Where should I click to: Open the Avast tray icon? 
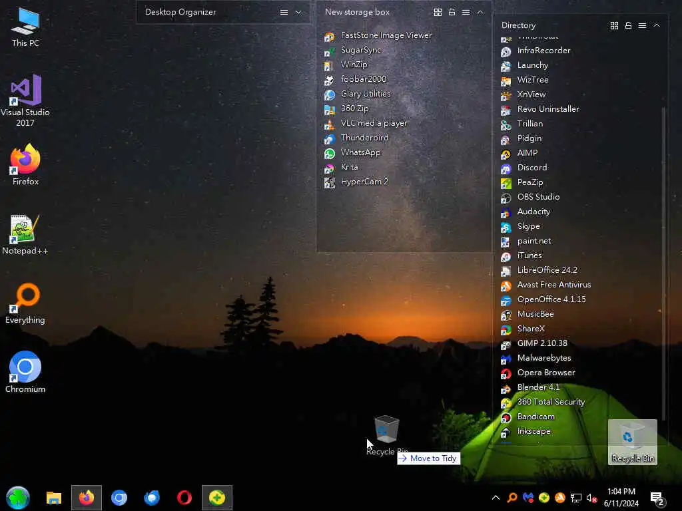point(559,498)
